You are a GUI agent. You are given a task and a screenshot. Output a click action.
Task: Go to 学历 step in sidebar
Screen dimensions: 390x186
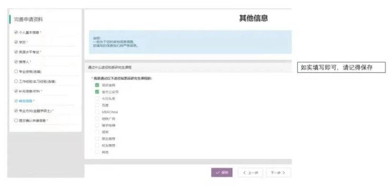[21, 42]
